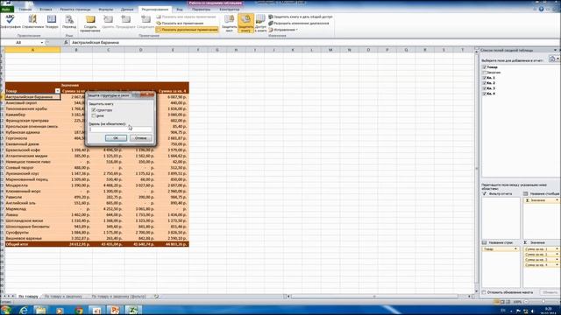
Task: Switch to the Вставка ribbon tab
Action: coord(46,10)
